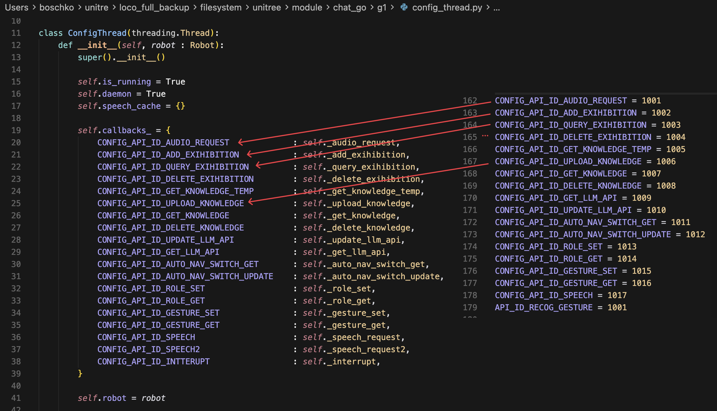Viewport: 717px width, 411px height.
Task: Click CONFIG_API_ID_GESTURE_GET key on line 35
Action: coord(158,325)
